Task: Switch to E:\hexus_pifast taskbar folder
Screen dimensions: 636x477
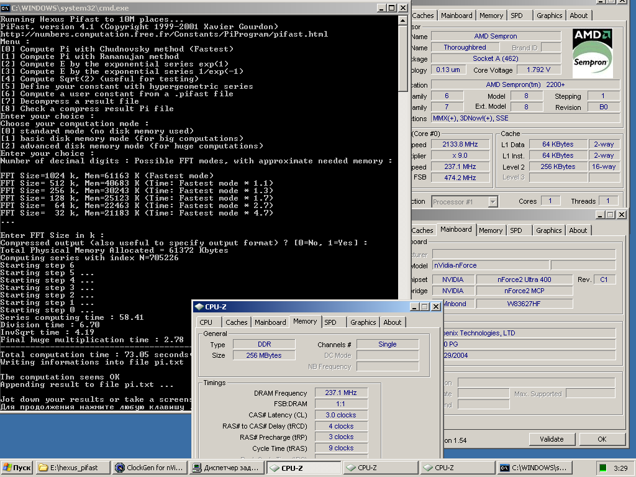Action: coord(73,468)
